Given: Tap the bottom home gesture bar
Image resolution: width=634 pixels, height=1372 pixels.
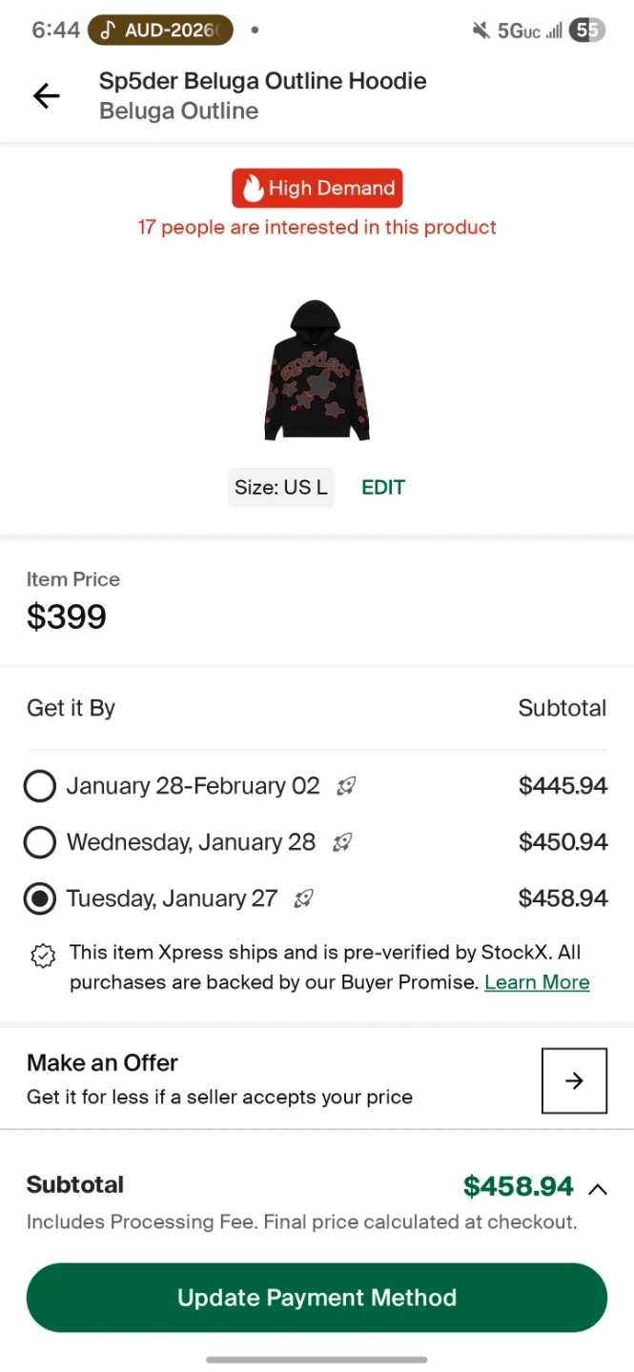Looking at the screenshot, I should tap(317, 1360).
